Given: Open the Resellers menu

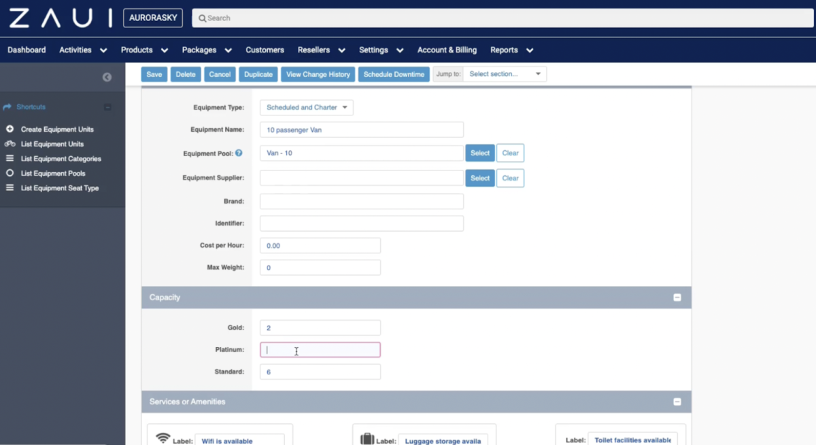Looking at the screenshot, I should pyautogui.click(x=322, y=50).
